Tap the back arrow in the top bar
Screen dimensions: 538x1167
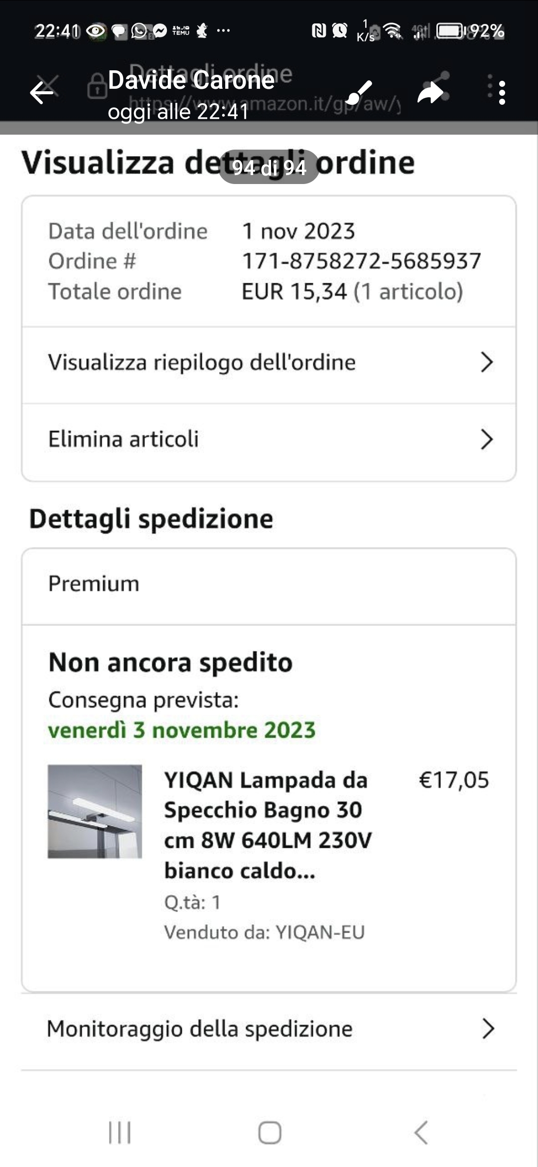click(41, 93)
